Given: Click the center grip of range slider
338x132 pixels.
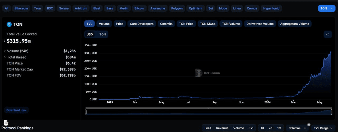Looking at the screenshot, I should tap(209, 108).
